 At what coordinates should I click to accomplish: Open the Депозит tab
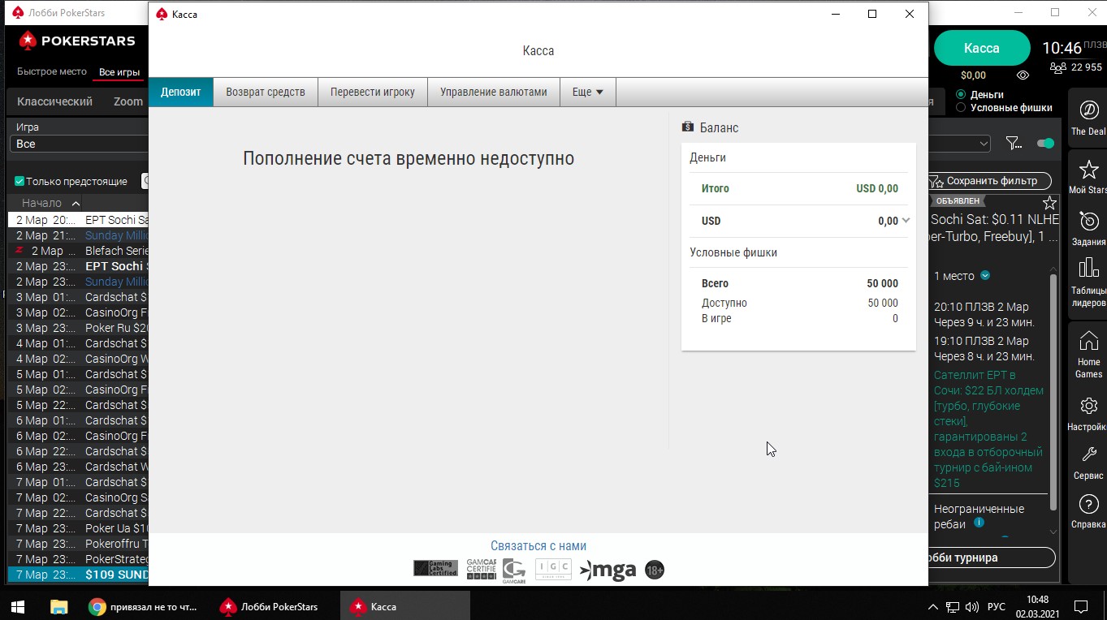tap(180, 92)
